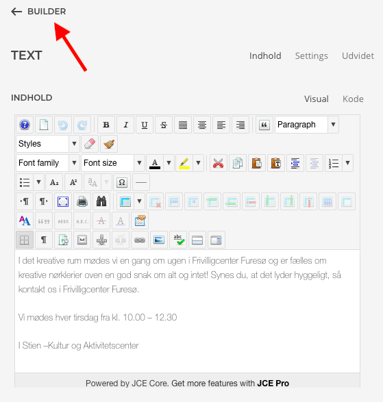Insert a page break

[x=197, y=240]
